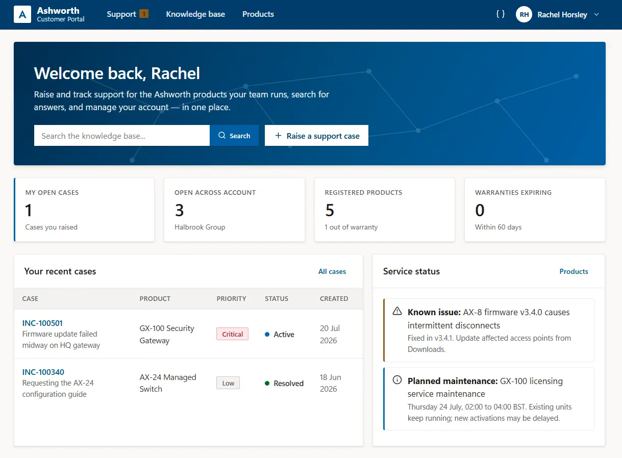Select the My Open Cases card
Image resolution: width=622 pixels, height=458 pixels.
[x=84, y=210]
